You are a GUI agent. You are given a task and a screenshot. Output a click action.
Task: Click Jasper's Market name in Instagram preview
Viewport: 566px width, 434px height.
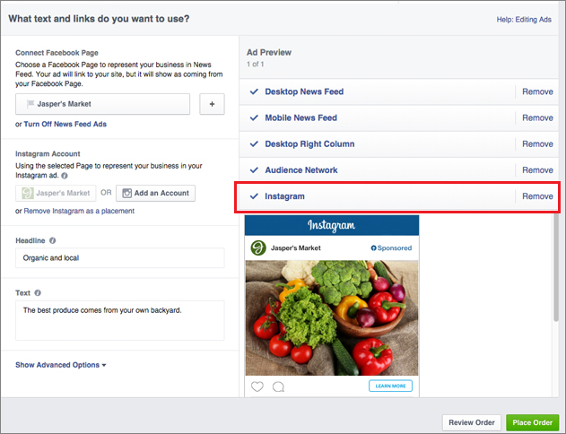296,247
